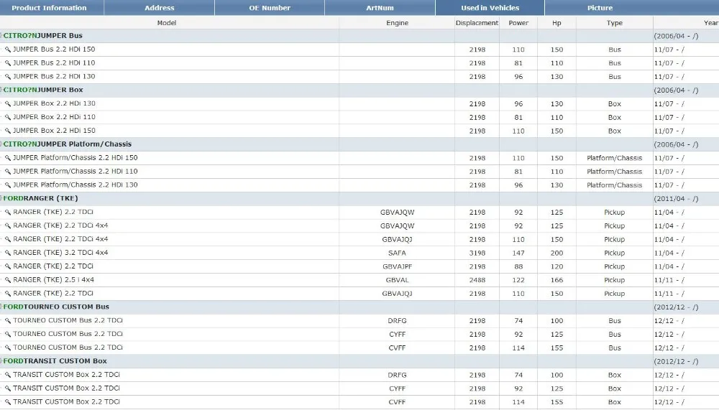Click magnifier icon for JUMPER Bus 2.2 HDi 110
719x410 pixels.
tap(8, 63)
